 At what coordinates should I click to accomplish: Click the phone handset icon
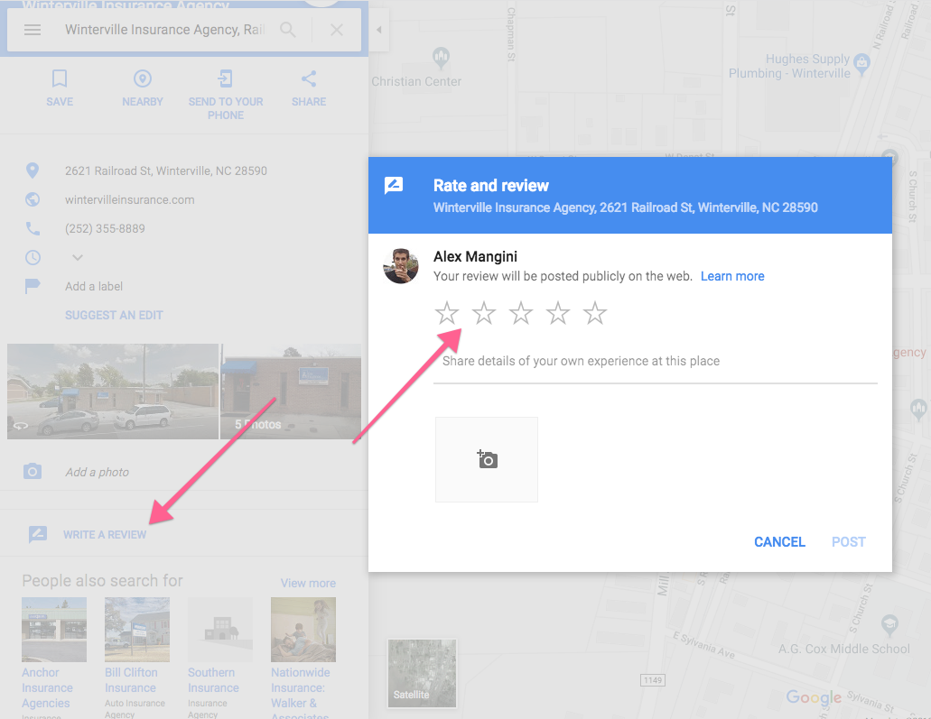click(33, 228)
